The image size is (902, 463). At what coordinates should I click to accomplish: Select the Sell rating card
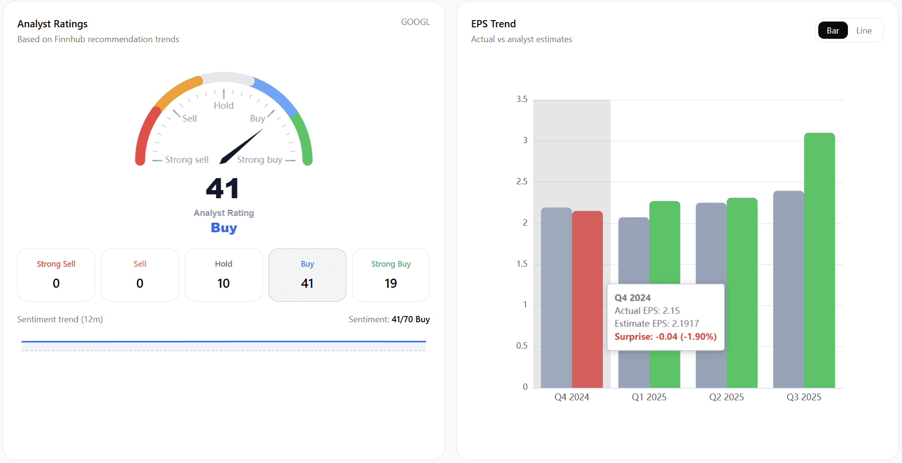click(x=140, y=275)
